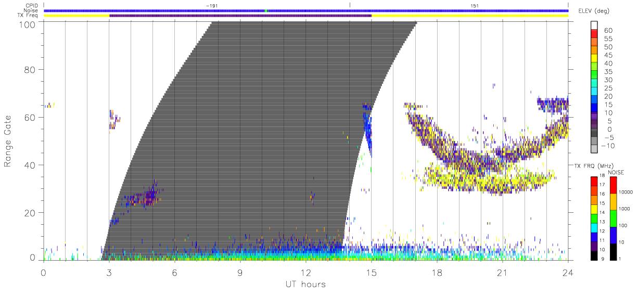Click x-axis tick label '3'
639x295 pixels.
click(109, 272)
